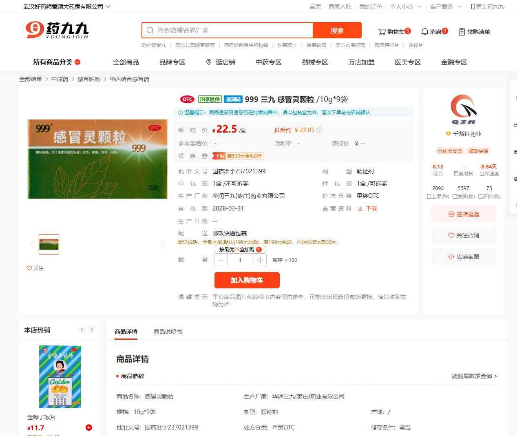Select the product image thumbnail
Screen dimensions: 517x436
click(x=49, y=244)
